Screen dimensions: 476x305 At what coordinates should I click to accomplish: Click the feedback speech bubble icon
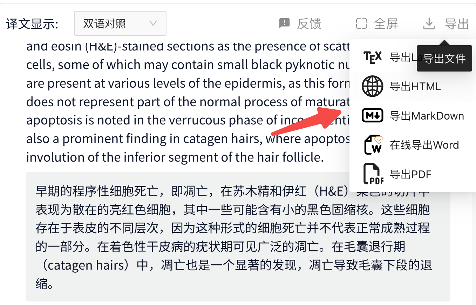click(284, 23)
